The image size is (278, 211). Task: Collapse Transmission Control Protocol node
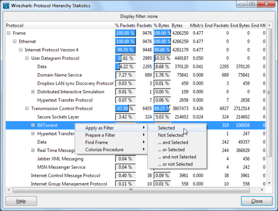click(x=27, y=109)
